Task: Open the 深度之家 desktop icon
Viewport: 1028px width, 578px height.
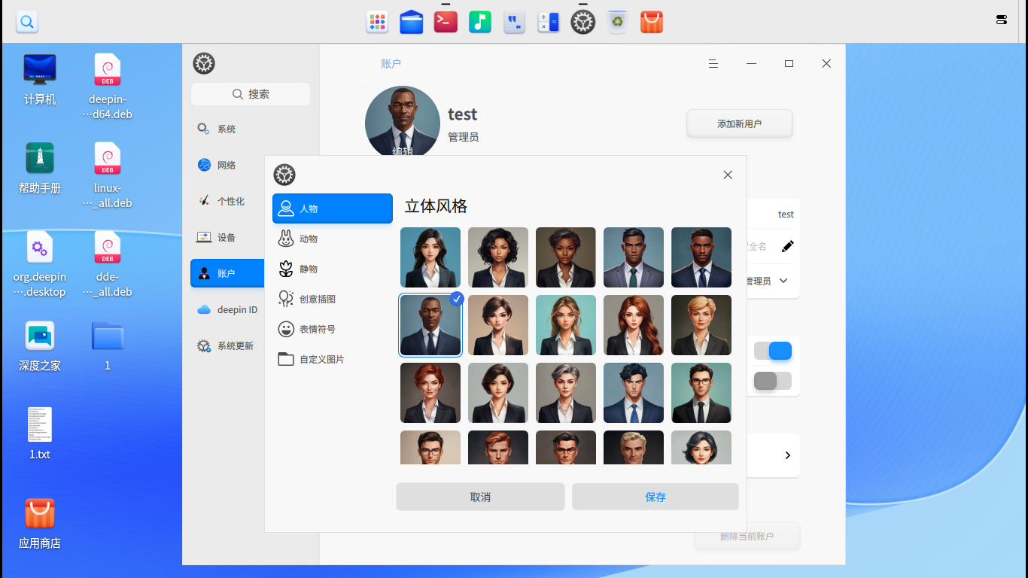Action: coord(40,345)
